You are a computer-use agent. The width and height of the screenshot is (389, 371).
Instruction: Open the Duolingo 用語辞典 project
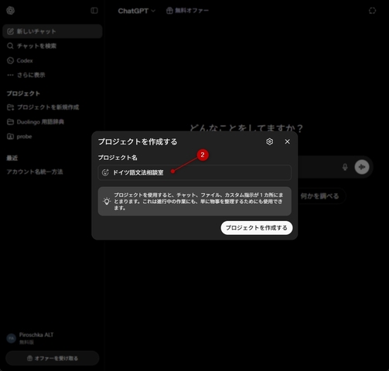[x=53, y=122]
